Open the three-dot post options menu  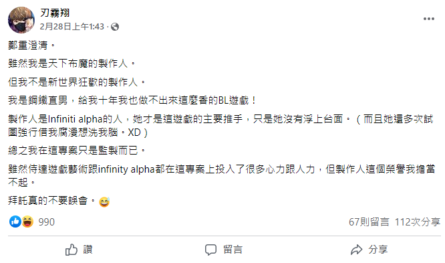click(x=428, y=19)
